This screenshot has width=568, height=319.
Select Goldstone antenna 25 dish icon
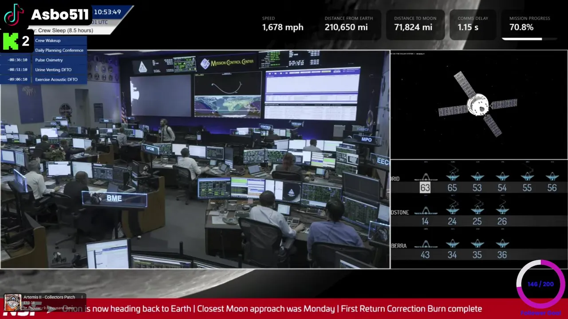tap(477, 209)
